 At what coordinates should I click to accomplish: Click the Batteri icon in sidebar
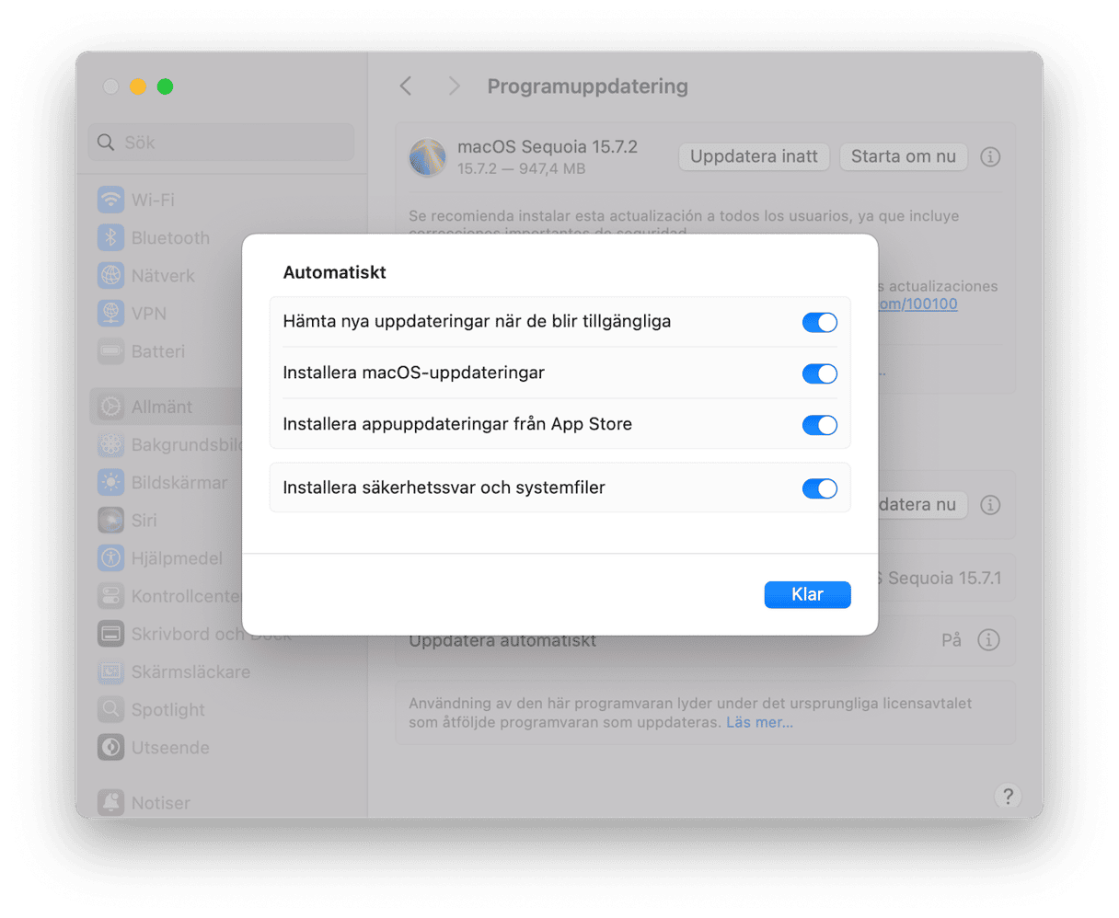111,351
